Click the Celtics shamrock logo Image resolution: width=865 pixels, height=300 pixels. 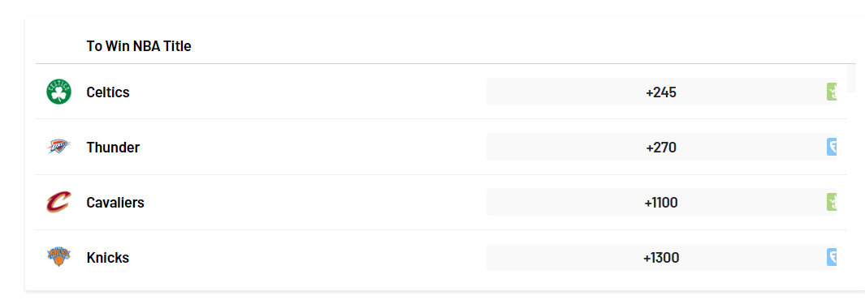tap(59, 92)
